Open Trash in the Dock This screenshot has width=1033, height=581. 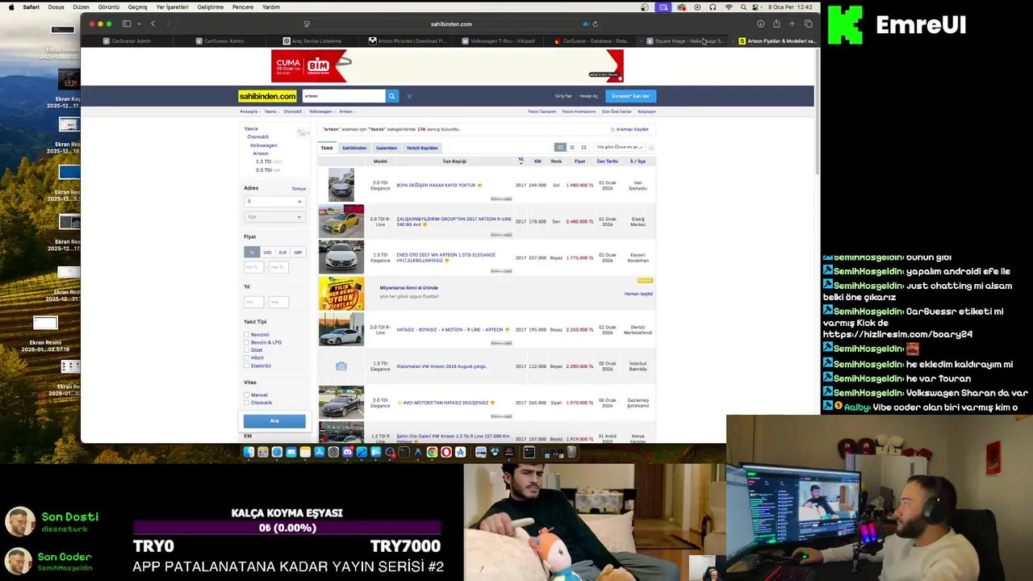pos(571,452)
